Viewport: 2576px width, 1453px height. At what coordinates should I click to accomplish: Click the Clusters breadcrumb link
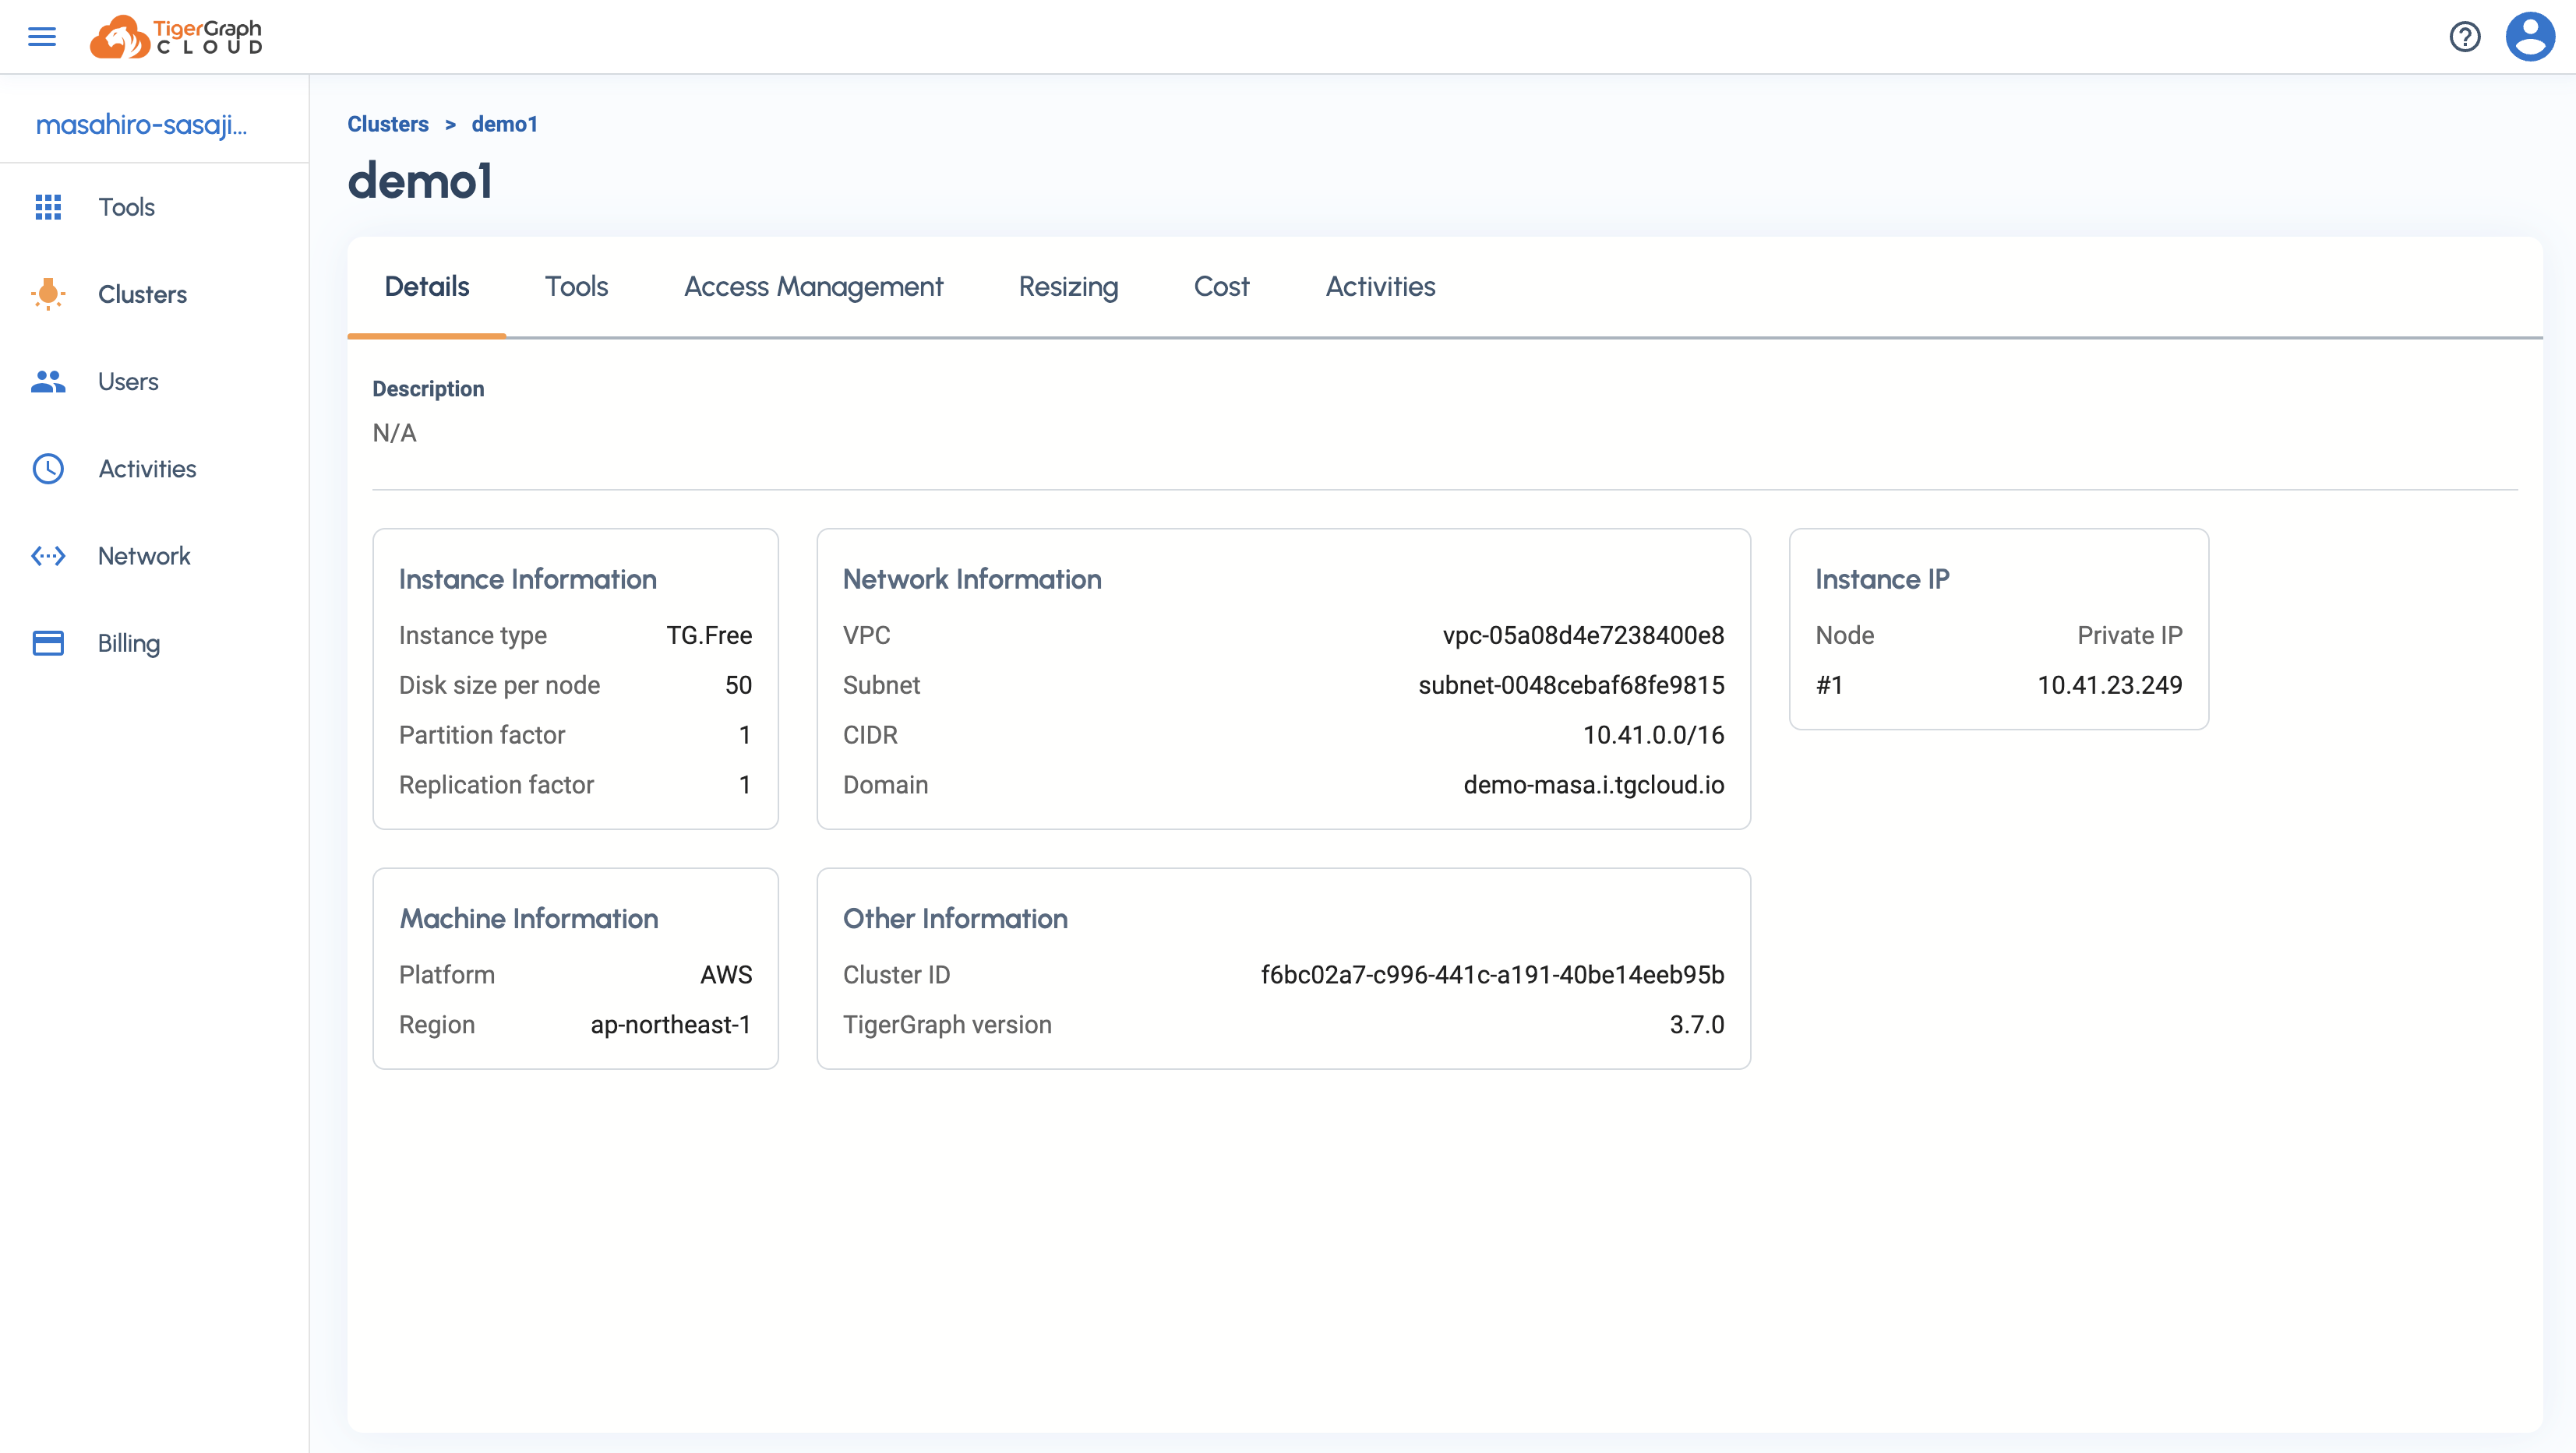388,124
